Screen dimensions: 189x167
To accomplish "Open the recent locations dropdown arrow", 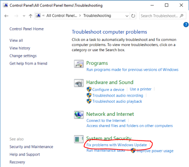I will [x=24, y=16].
